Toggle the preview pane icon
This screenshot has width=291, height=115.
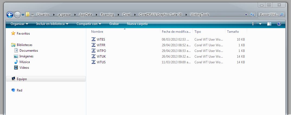(269, 24)
